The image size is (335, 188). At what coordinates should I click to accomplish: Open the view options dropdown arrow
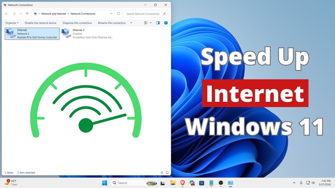[x=150, y=23]
